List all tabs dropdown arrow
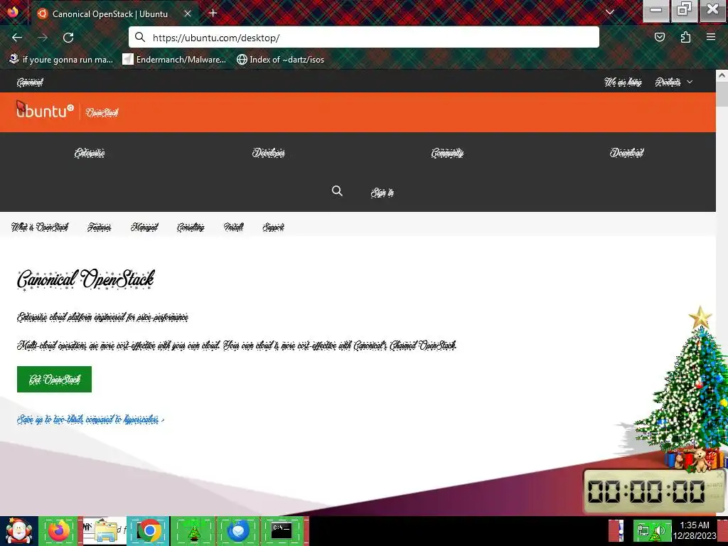The width and height of the screenshot is (728, 546). [610, 12]
